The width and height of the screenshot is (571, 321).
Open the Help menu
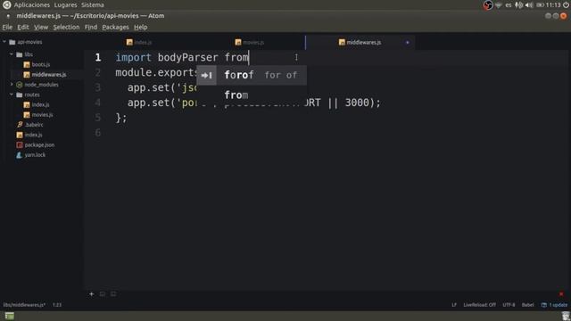141,28
